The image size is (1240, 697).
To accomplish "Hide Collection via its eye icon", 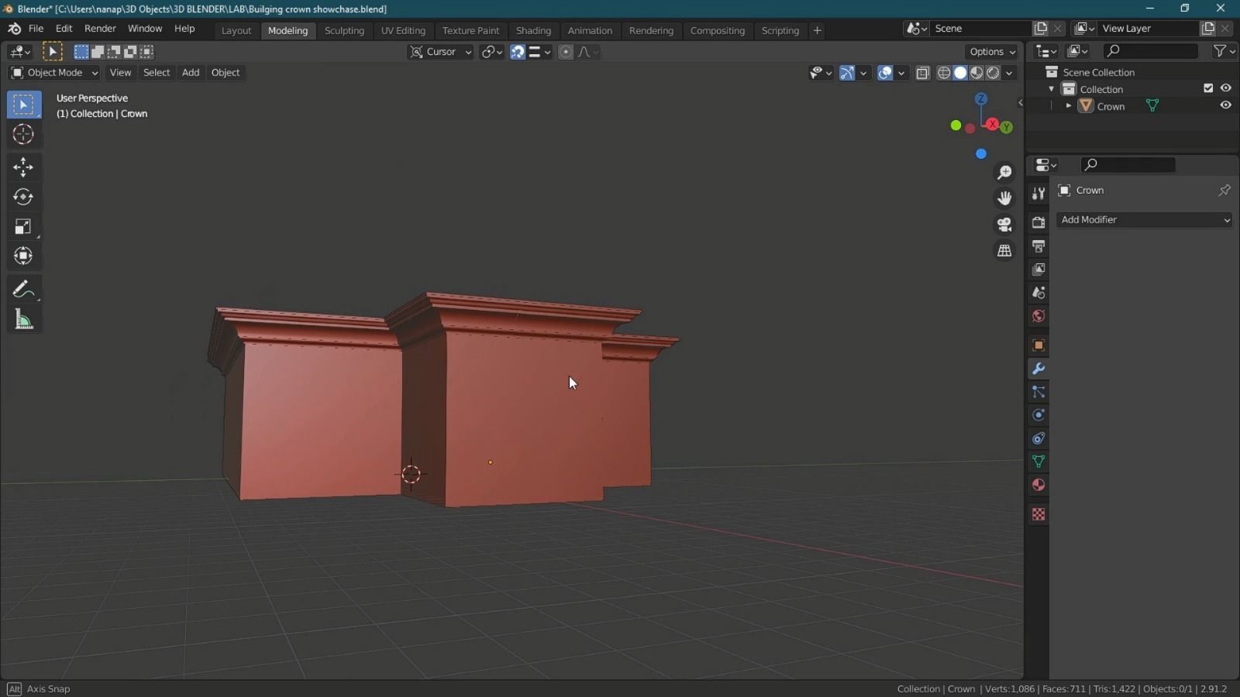I will (1225, 88).
